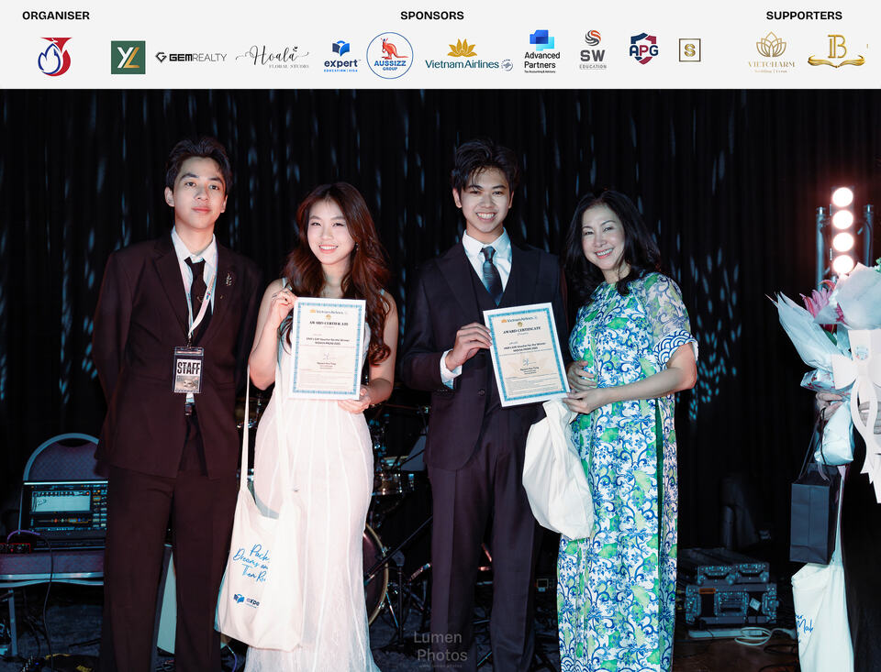Viewport: 881px width, 672px height.
Task: Click the SUPPORTERS heading text
Action: (x=804, y=16)
